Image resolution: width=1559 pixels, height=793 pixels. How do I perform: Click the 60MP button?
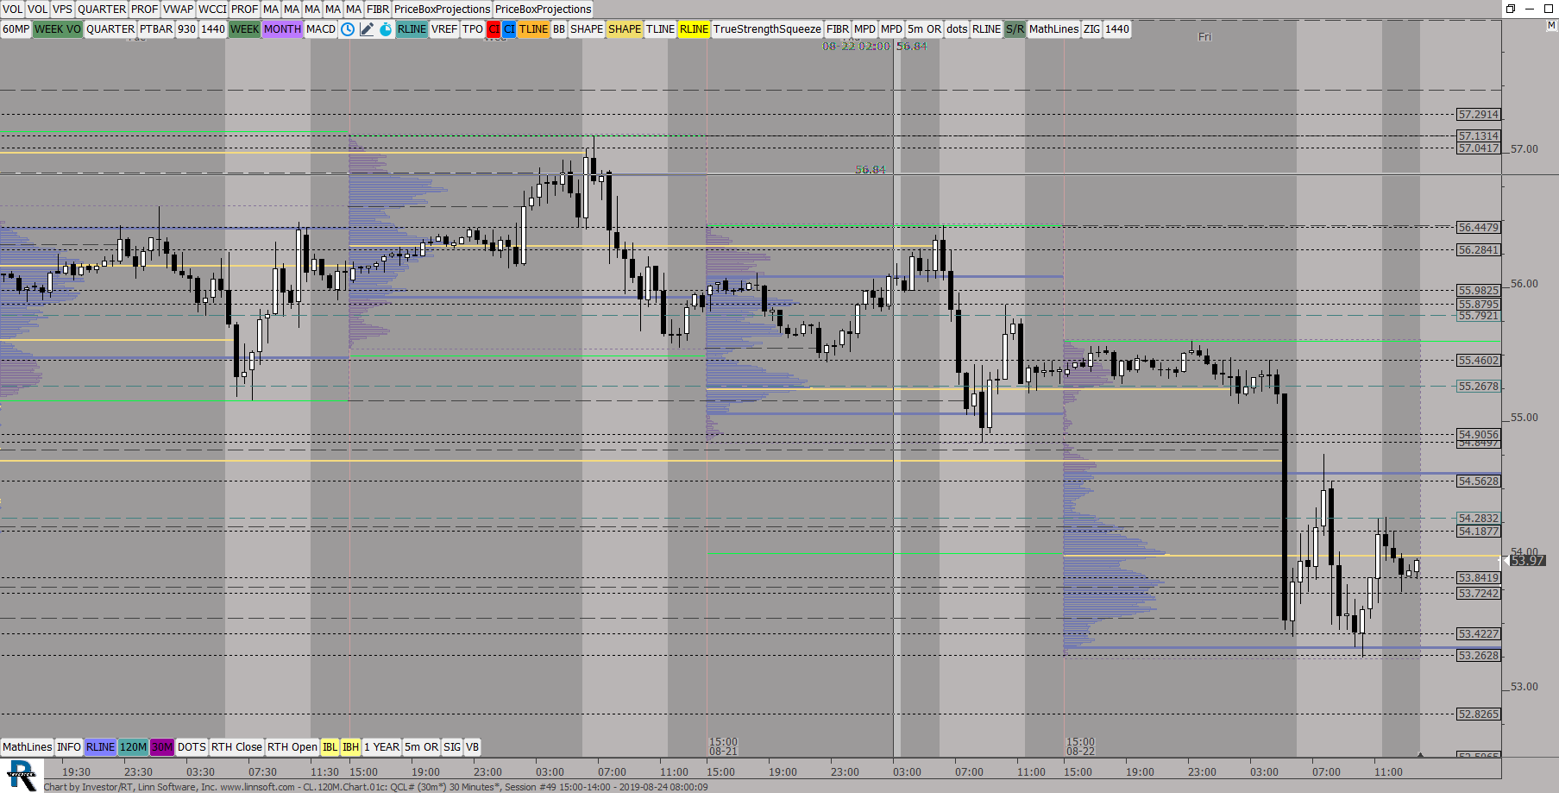16,29
